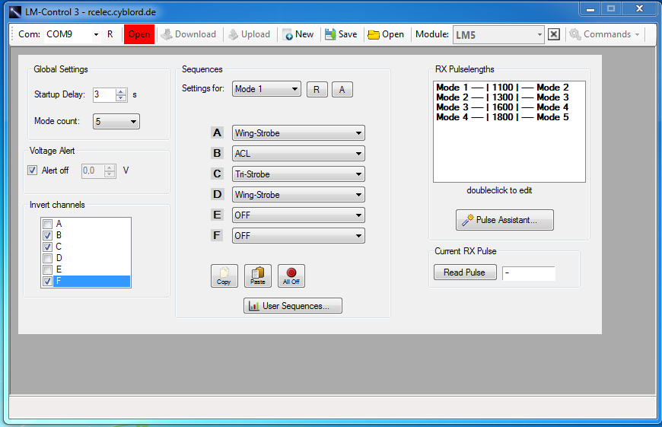Click the channel D label
This screenshot has width=662, height=427.
(x=217, y=194)
